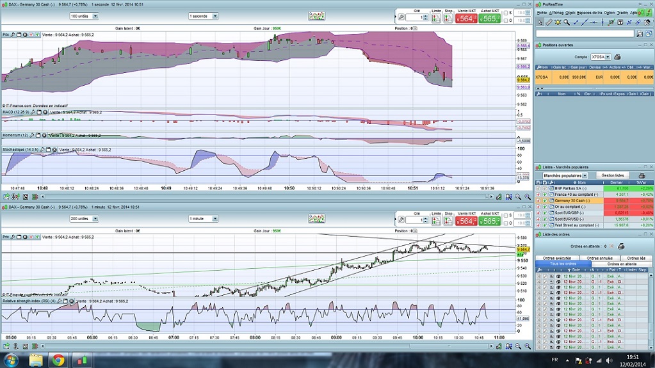Viewport: 655px width, 368px height.
Task: Click red sell toggle for Wall Street row
Action: pyautogui.click(x=538, y=225)
